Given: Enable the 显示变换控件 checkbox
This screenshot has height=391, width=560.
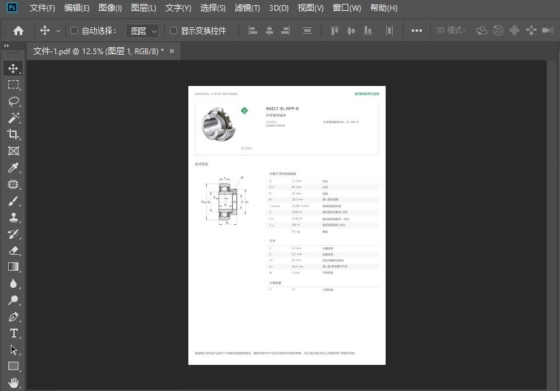Looking at the screenshot, I should pos(173,31).
